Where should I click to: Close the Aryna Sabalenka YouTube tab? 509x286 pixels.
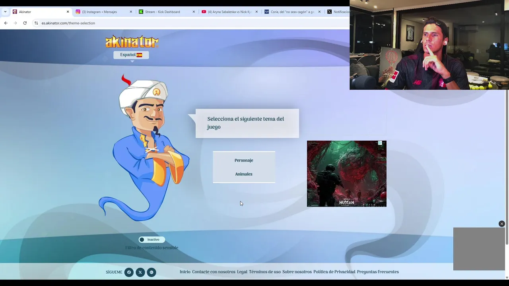(256, 12)
